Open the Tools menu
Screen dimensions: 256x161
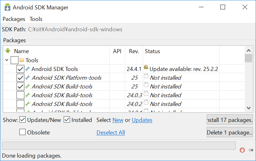[36, 19]
